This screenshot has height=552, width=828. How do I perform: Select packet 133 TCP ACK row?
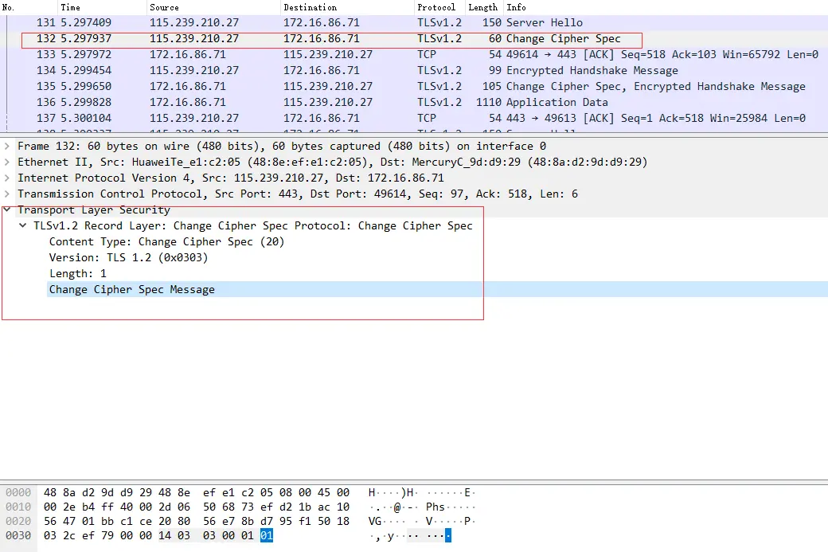tap(414, 54)
